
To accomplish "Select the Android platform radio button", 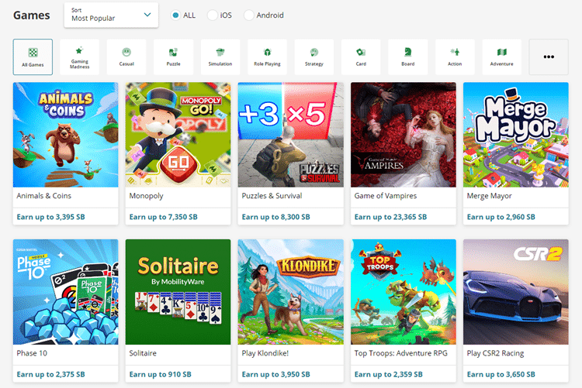I will click(x=248, y=15).
